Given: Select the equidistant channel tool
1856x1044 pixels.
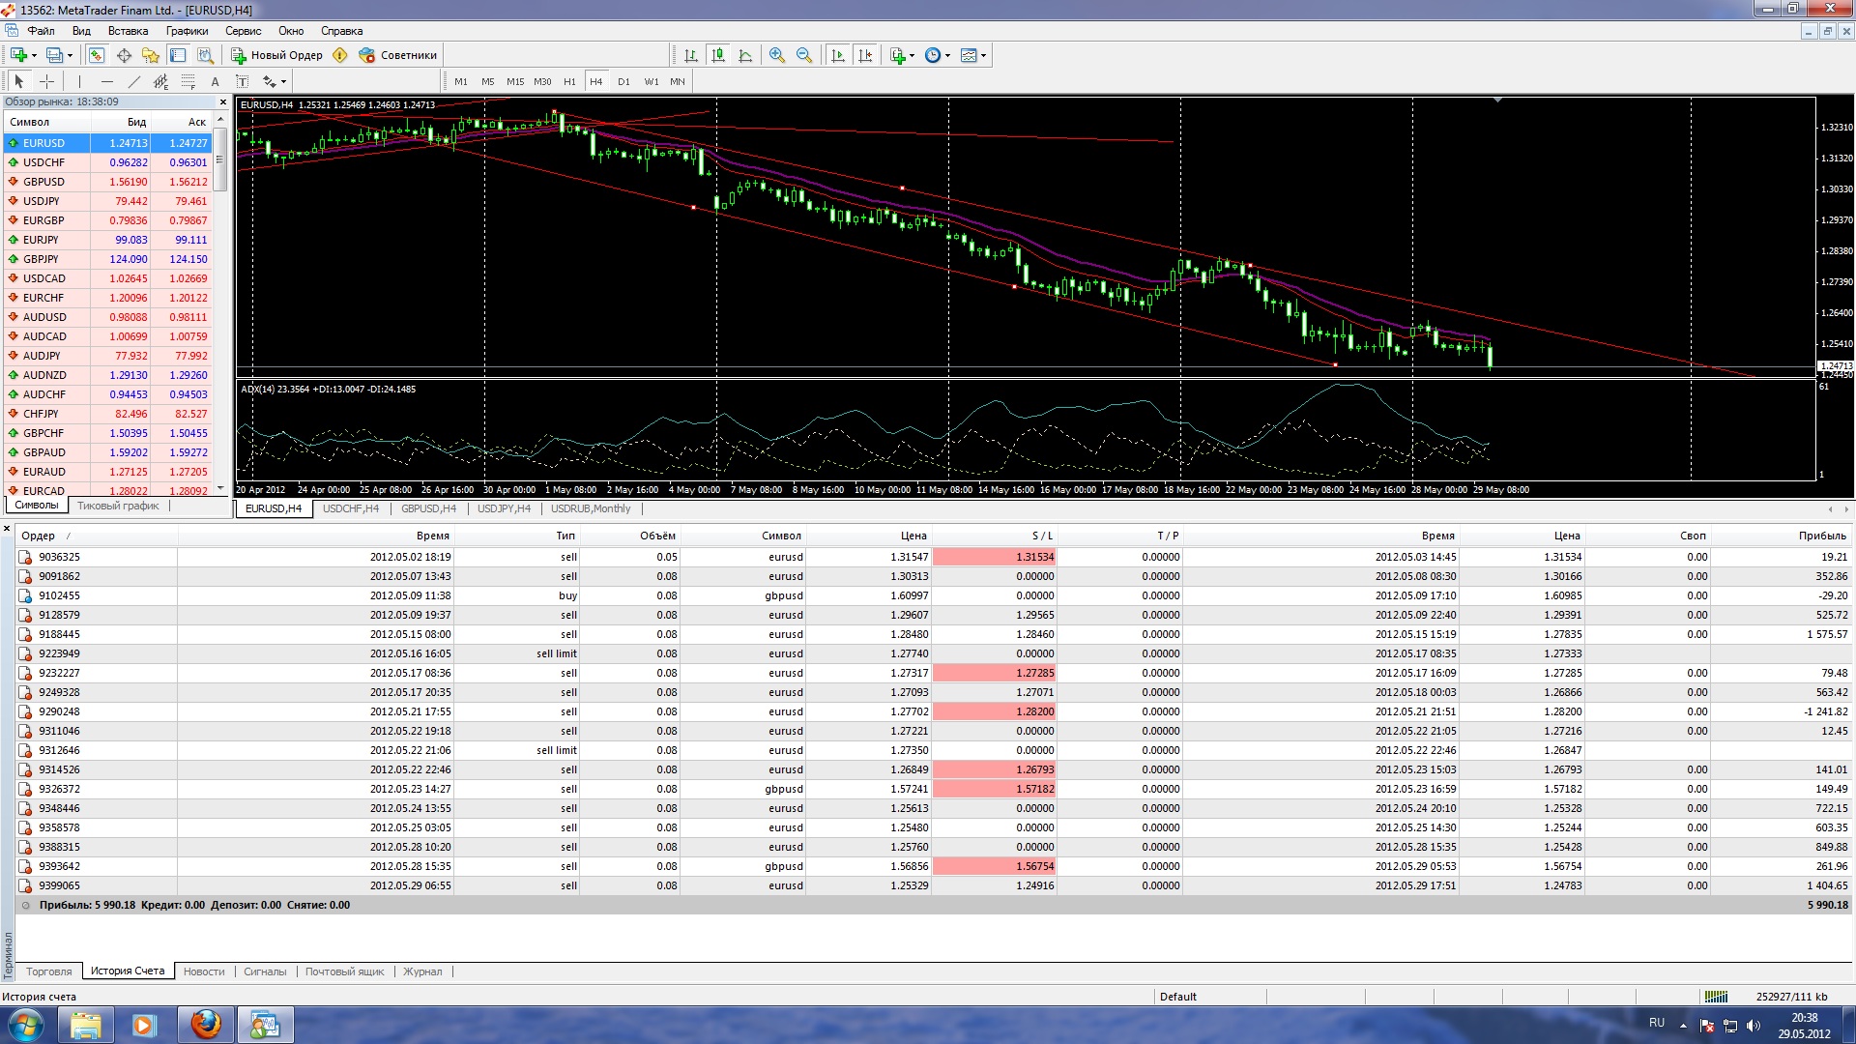Looking at the screenshot, I should pyautogui.click(x=161, y=81).
